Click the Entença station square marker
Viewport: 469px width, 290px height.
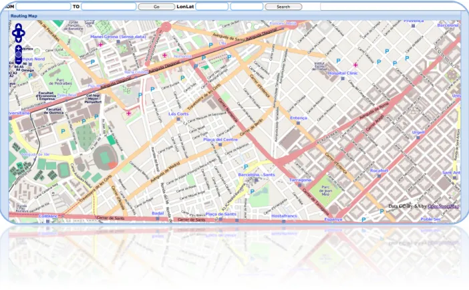(x=298, y=123)
